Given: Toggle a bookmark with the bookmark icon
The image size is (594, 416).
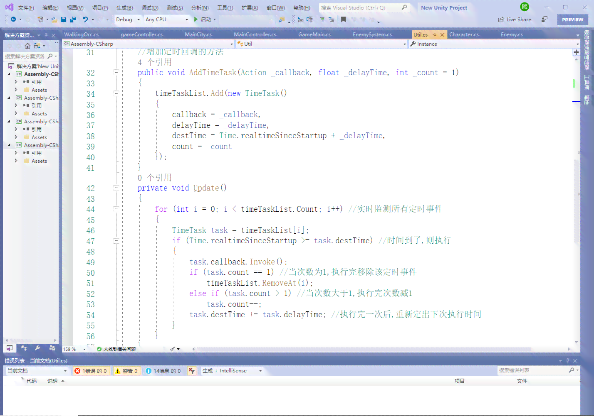Looking at the screenshot, I should [x=343, y=20].
